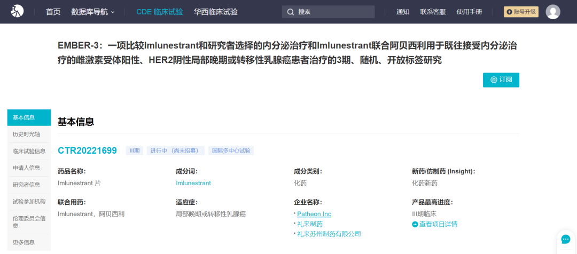Open the 礼来制药 company link
The image size is (577, 254).
[x=310, y=224]
